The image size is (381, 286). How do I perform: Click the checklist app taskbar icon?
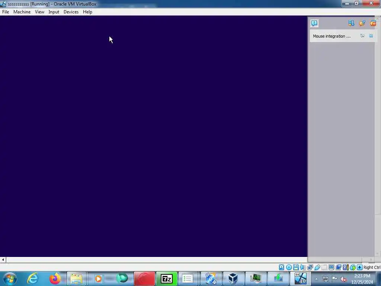point(188,279)
